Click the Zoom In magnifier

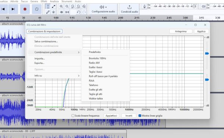tap(61, 7)
